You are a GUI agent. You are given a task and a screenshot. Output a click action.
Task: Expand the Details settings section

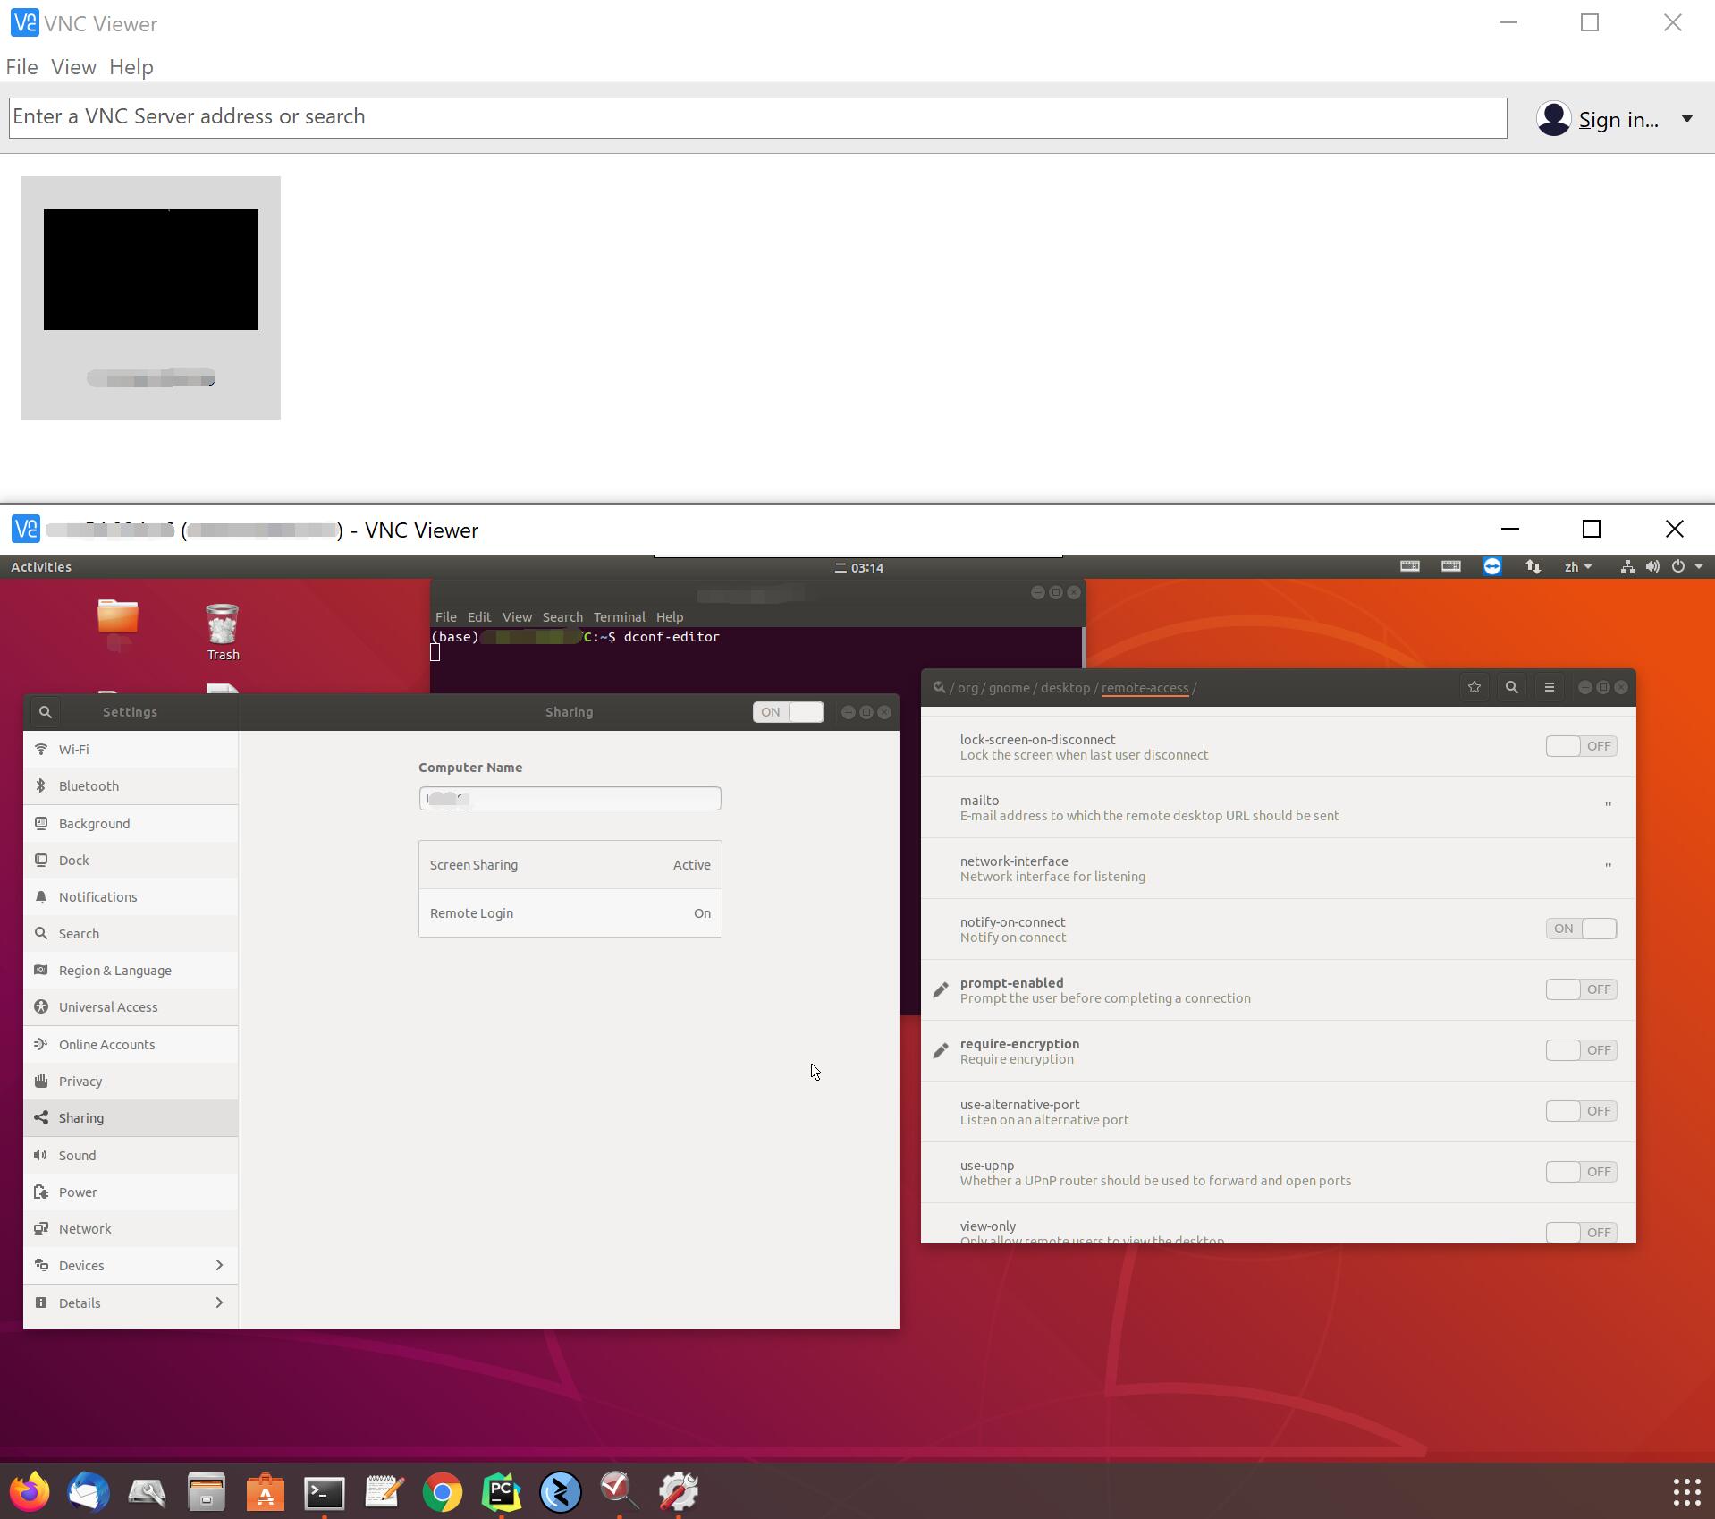click(219, 1303)
